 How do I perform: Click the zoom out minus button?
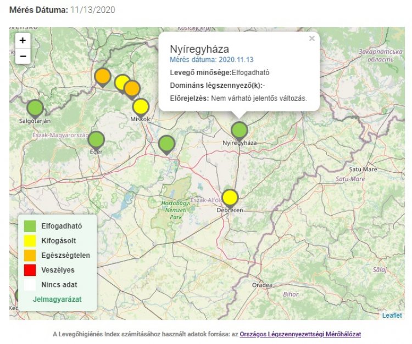click(23, 55)
